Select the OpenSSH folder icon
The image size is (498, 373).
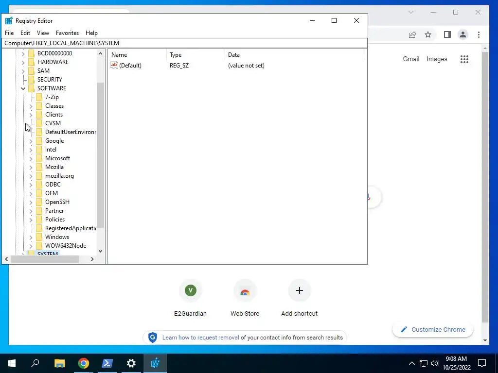pyautogui.click(x=39, y=202)
